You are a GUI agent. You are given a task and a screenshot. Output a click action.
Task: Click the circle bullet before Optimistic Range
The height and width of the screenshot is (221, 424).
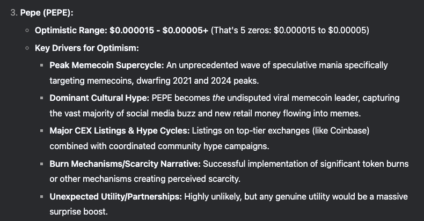(x=27, y=31)
